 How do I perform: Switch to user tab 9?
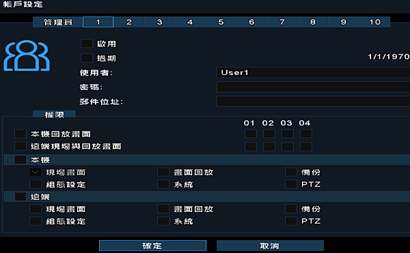pos(343,23)
